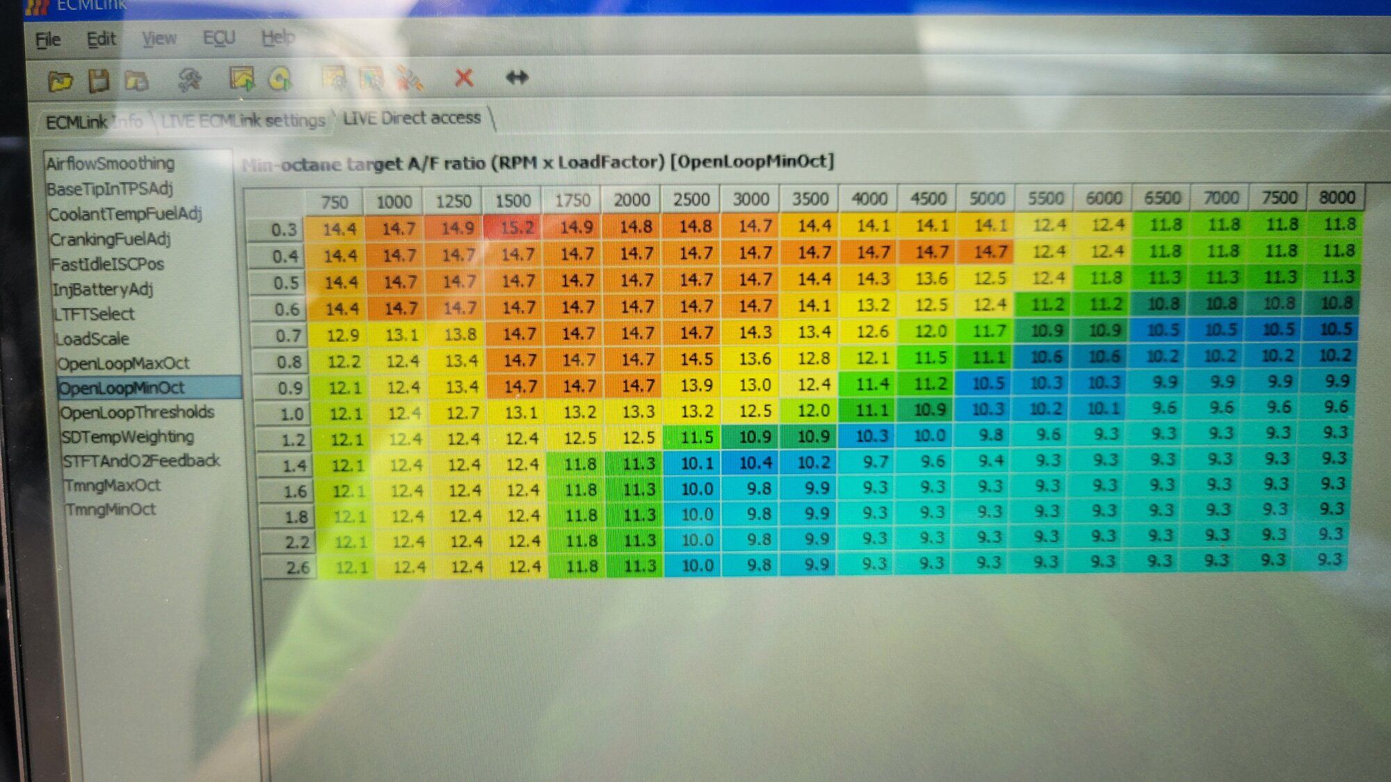The image size is (1391, 782).
Task: Open the View menu
Action: pyautogui.click(x=159, y=38)
